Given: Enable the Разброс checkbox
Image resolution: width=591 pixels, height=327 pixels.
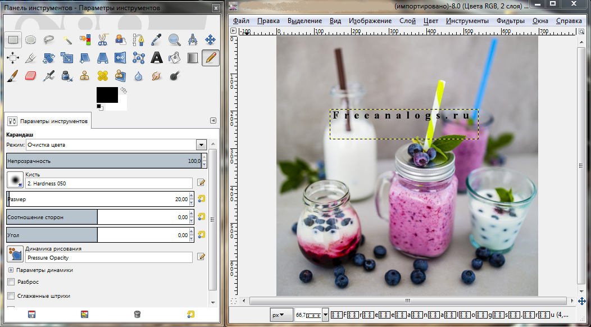Looking at the screenshot, I should [x=11, y=282].
